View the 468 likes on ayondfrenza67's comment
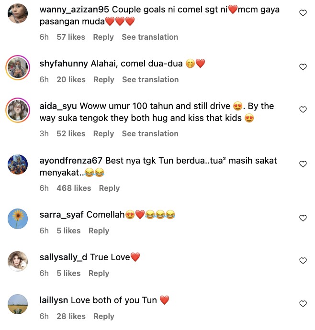Image resolution: width=315 pixels, height=330 pixels. point(74,188)
